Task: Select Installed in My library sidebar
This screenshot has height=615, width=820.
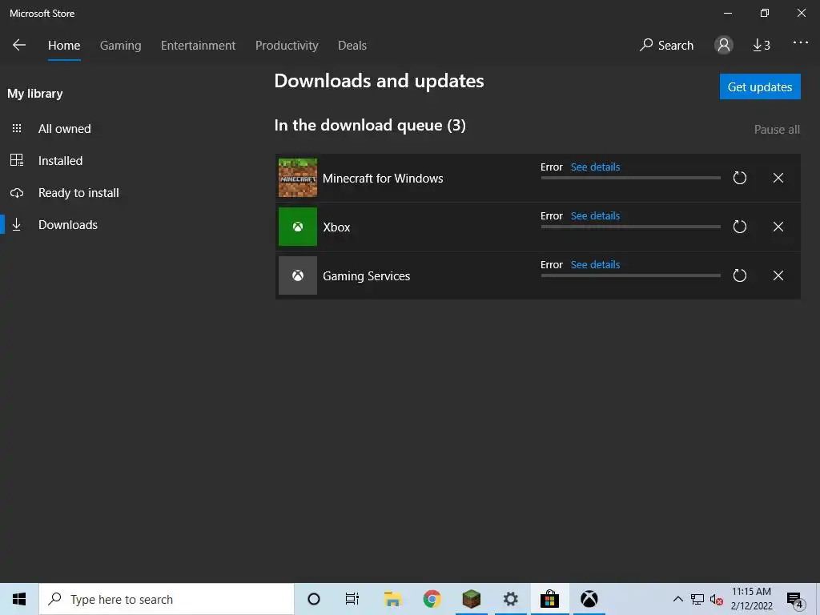Action: 60,160
